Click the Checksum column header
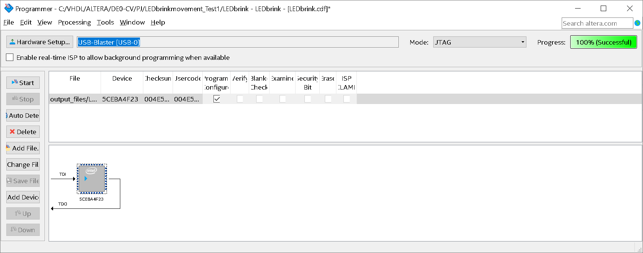The image size is (643, 253). [x=158, y=82]
